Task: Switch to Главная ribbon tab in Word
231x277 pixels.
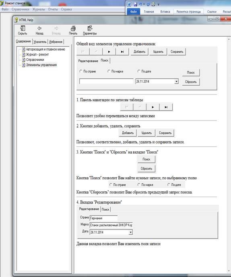Action: pyautogui.click(x=149, y=12)
